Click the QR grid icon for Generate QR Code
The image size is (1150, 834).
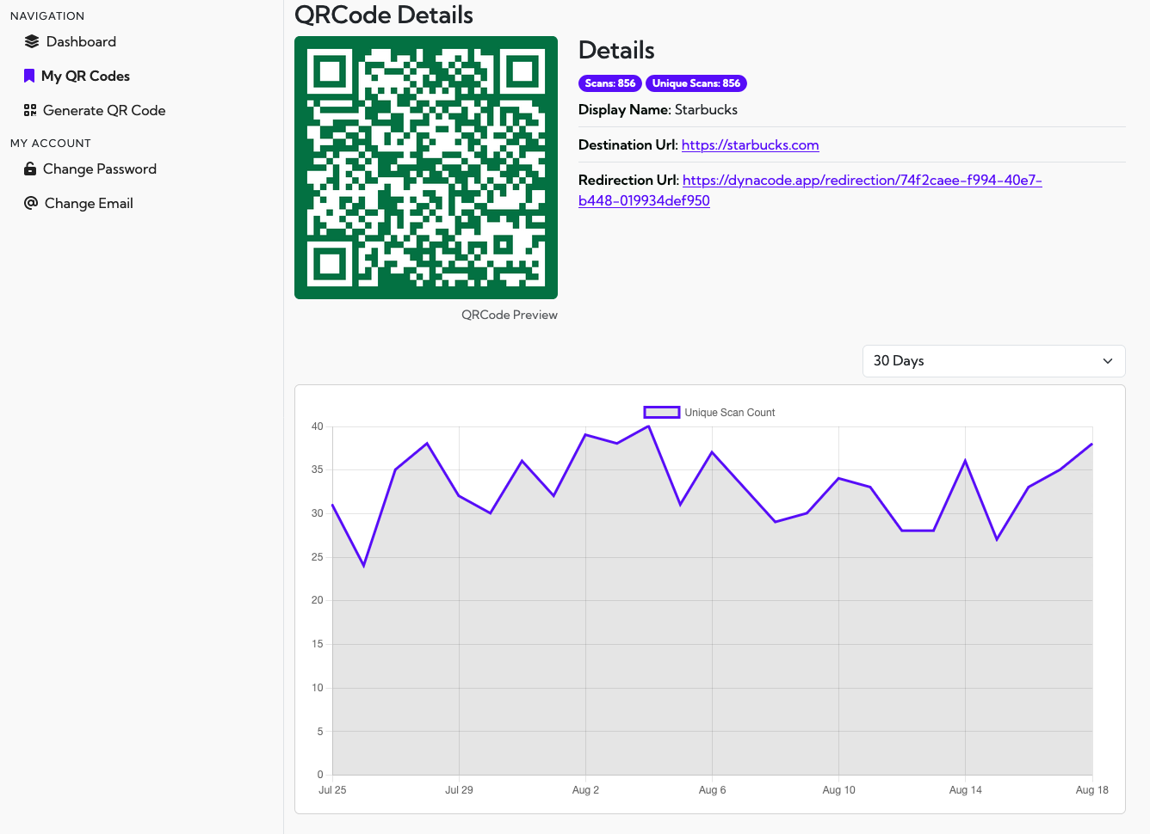tap(30, 110)
